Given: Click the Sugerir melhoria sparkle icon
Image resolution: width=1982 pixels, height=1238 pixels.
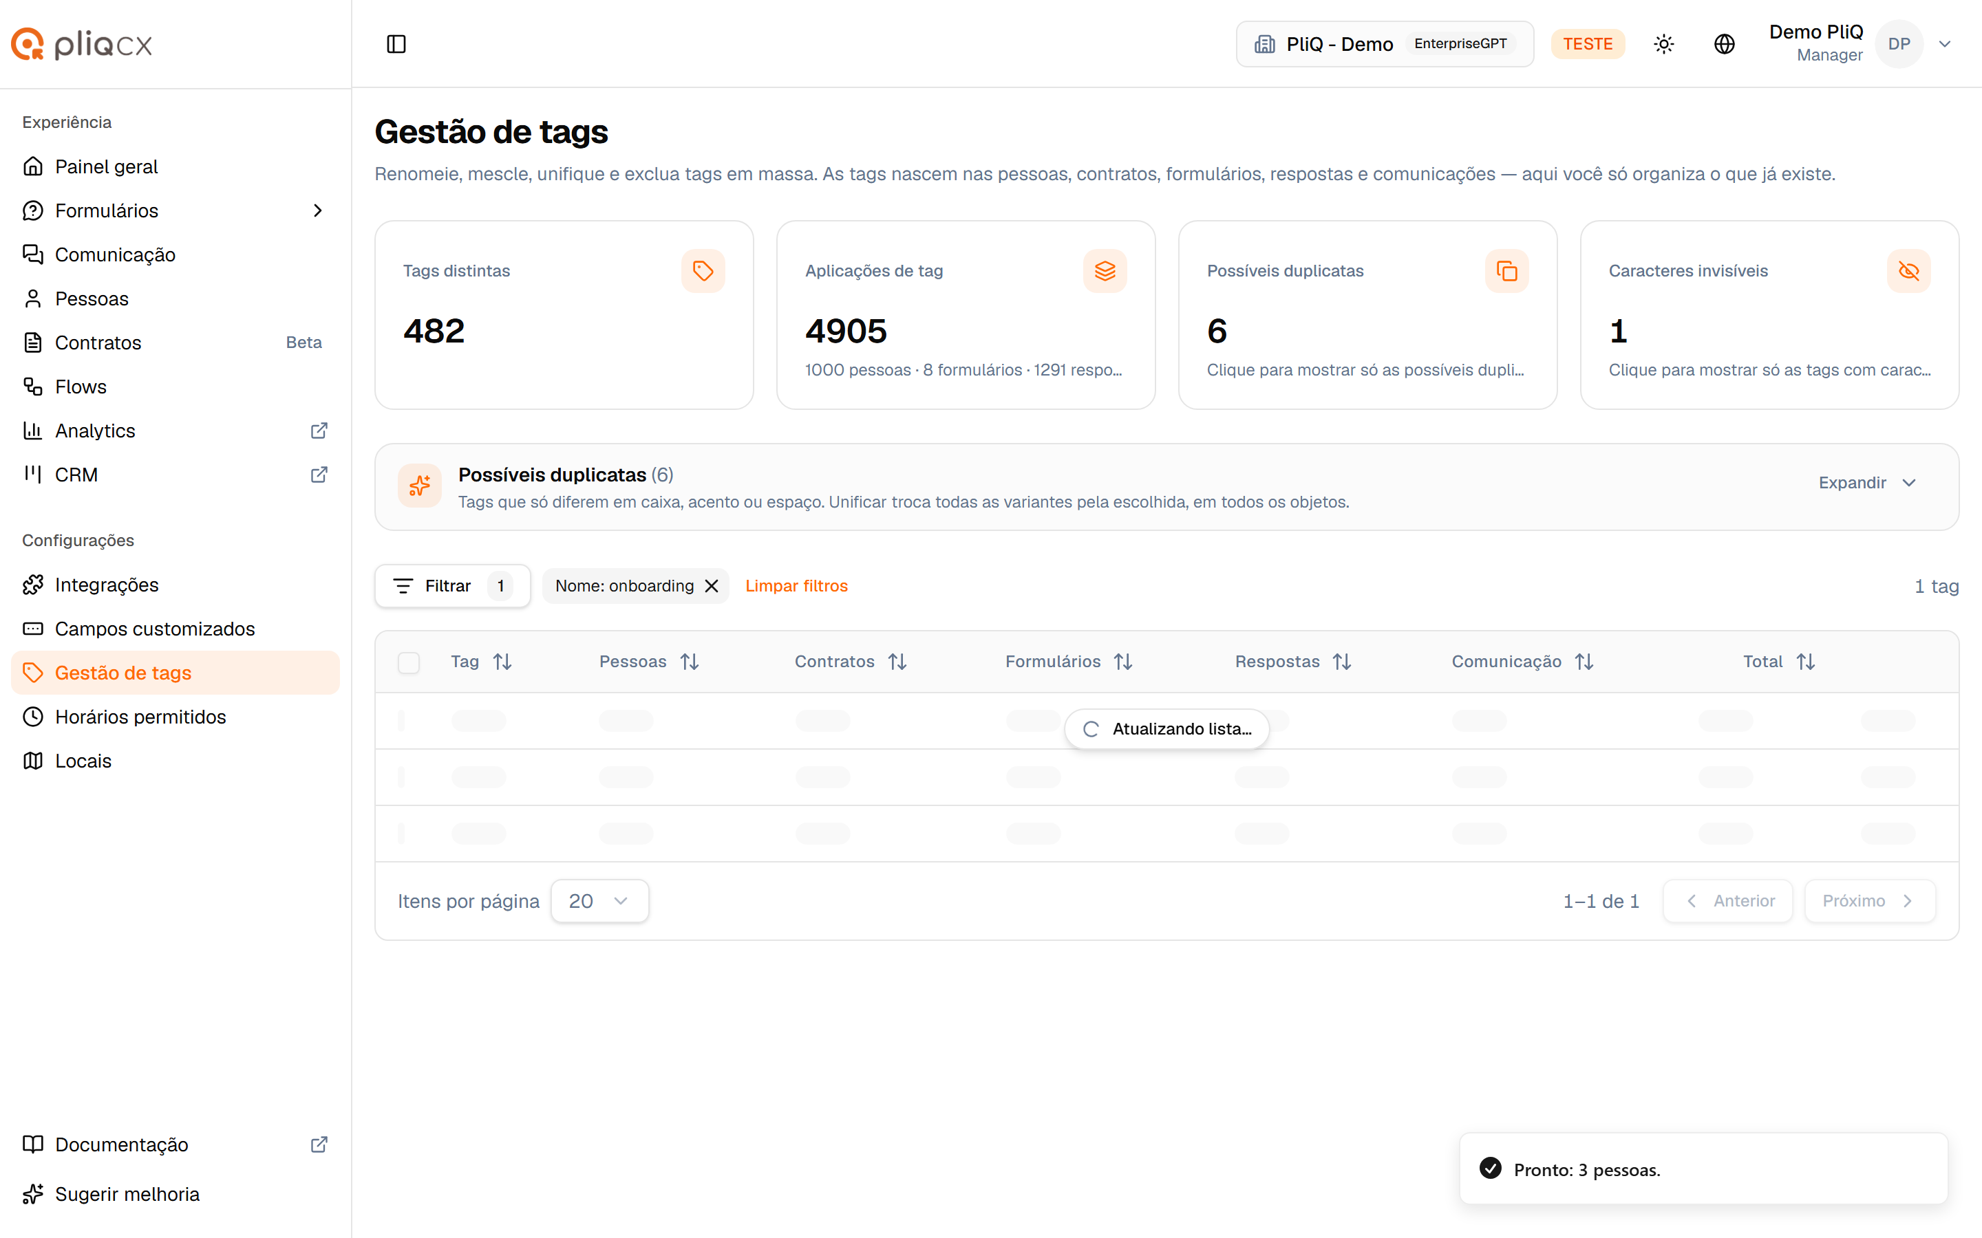Looking at the screenshot, I should 33,1195.
